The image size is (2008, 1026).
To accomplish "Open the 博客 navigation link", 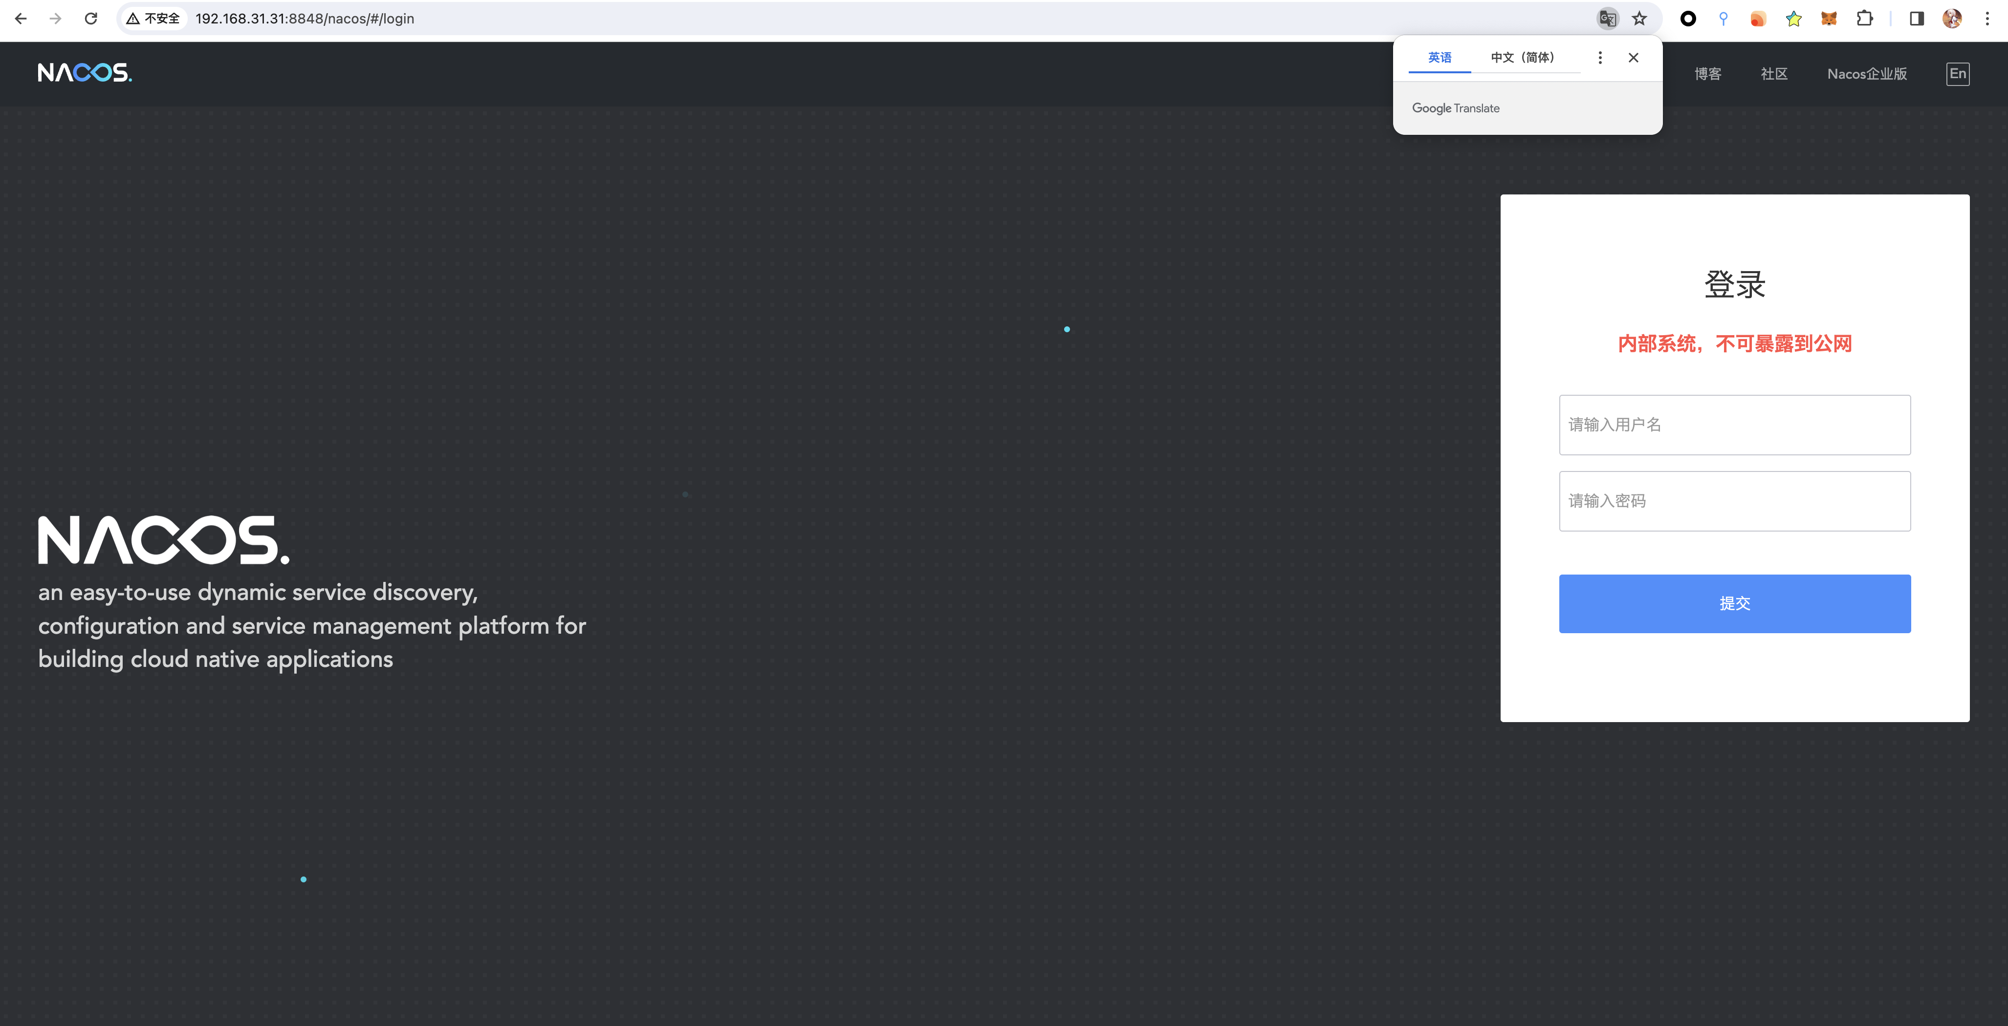I will click(x=1707, y=74).
